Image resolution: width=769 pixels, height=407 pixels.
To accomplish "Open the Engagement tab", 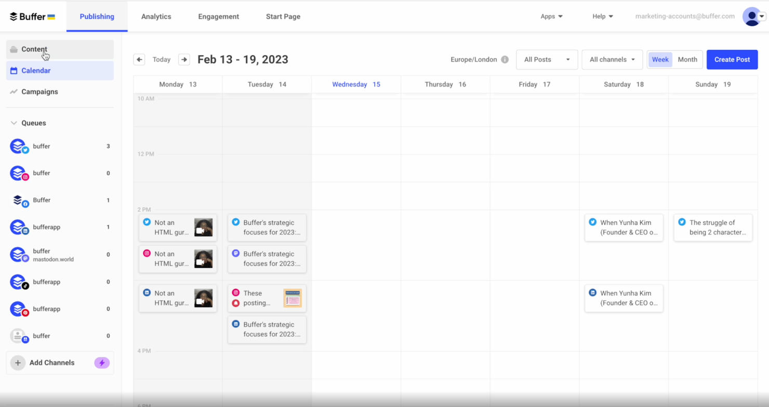I will [219, 17].
